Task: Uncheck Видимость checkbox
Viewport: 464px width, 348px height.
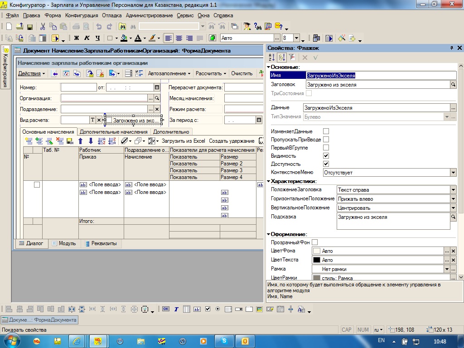Action: 326,156
